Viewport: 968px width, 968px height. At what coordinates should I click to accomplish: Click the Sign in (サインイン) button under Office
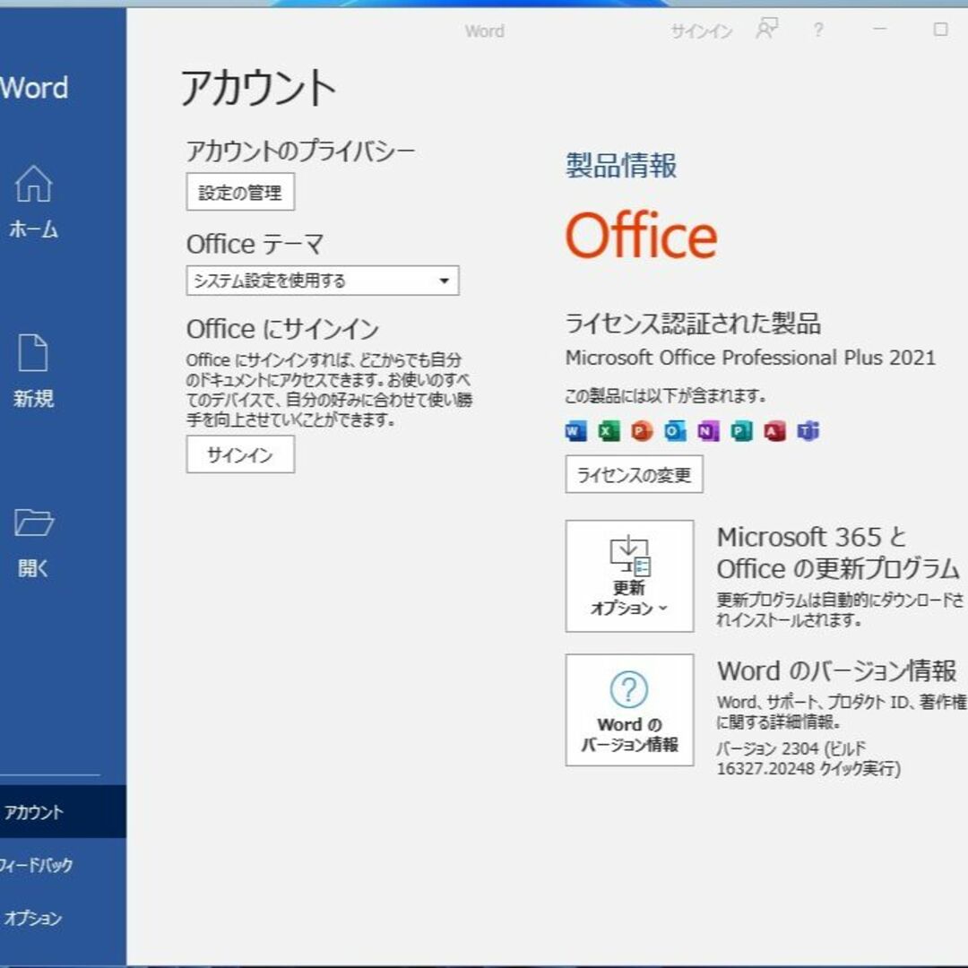(x=241, y=455)
